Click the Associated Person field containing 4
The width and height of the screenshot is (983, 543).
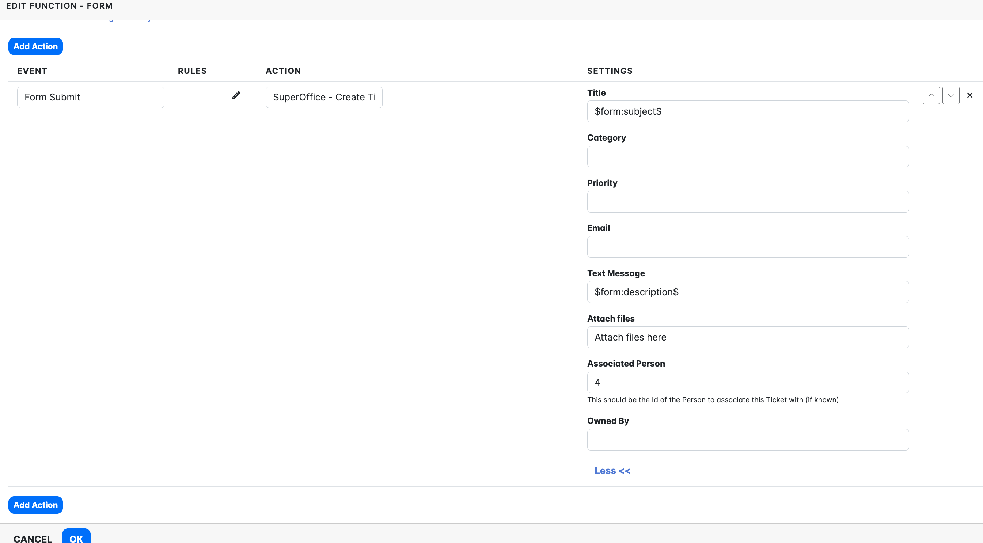click(x=748, y=382)
